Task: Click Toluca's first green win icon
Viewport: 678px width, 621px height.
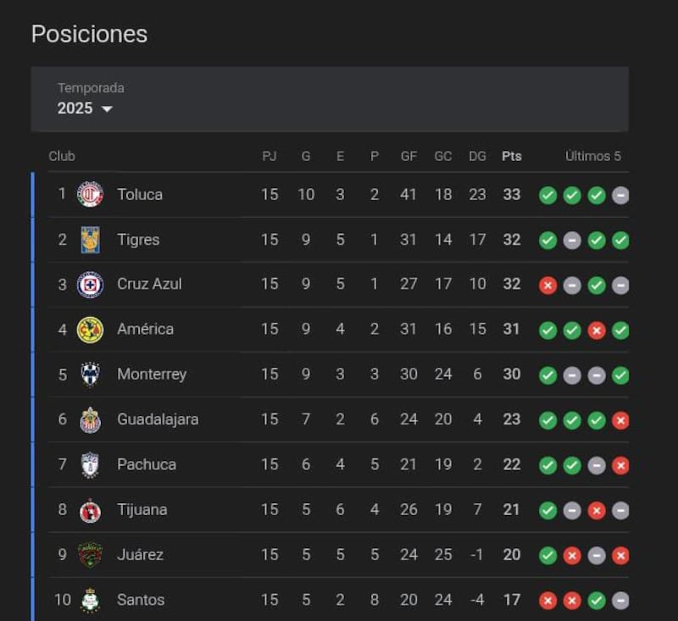Action: pyautogui.click(x=547, y=196)
